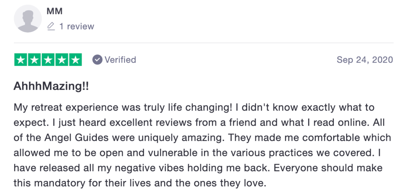Click the Sep 24, 2020 review date

coord(365,60)
